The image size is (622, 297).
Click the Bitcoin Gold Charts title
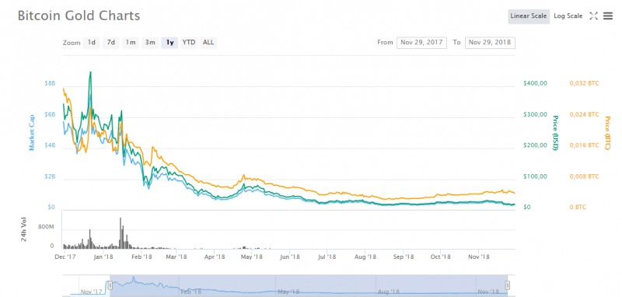point(79,16)
